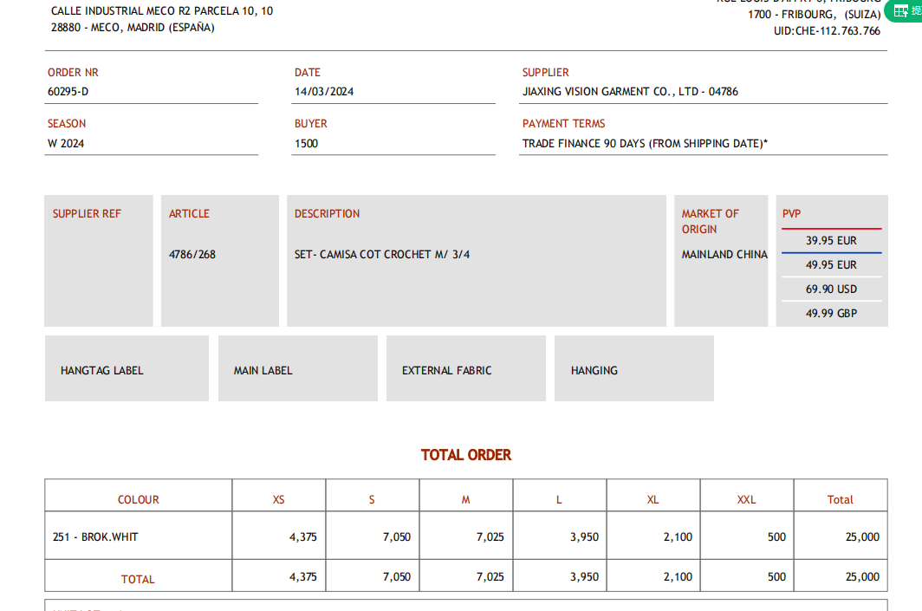
Task: Click the 69.90 USD price
Action: 831,289
